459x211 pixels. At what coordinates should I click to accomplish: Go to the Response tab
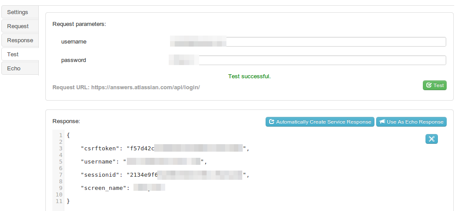tap(20, 40)
